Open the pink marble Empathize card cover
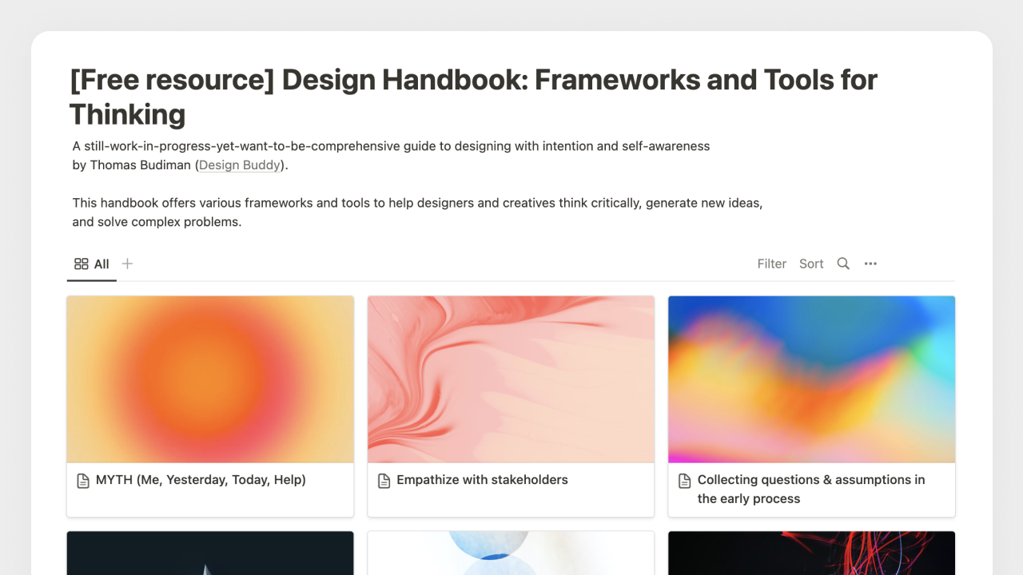 [x=511, y=379]
